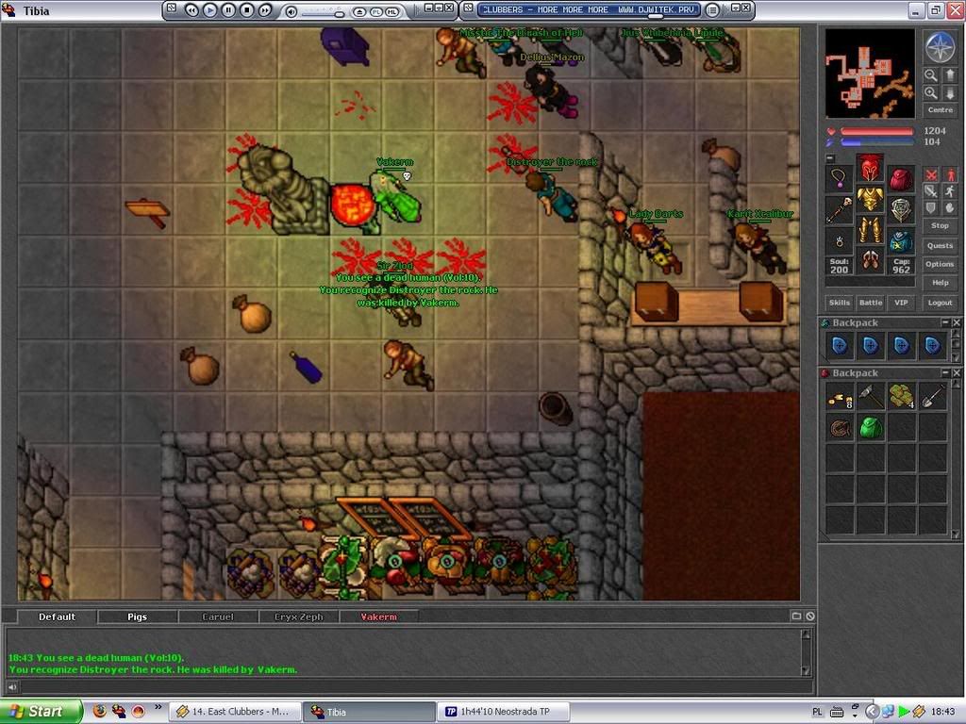Click the Windows Start button
Screen dimensions: 966x724
click(x=42, y=712)
